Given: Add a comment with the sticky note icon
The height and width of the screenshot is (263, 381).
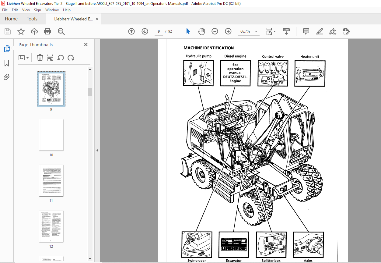Looking at the screenshot, I should point(306,31).
